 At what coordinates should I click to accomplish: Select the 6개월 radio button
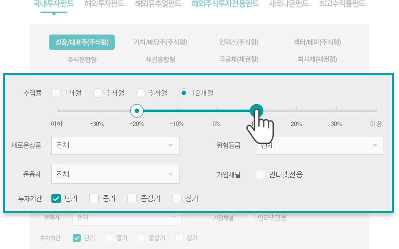tap(141, 93)
